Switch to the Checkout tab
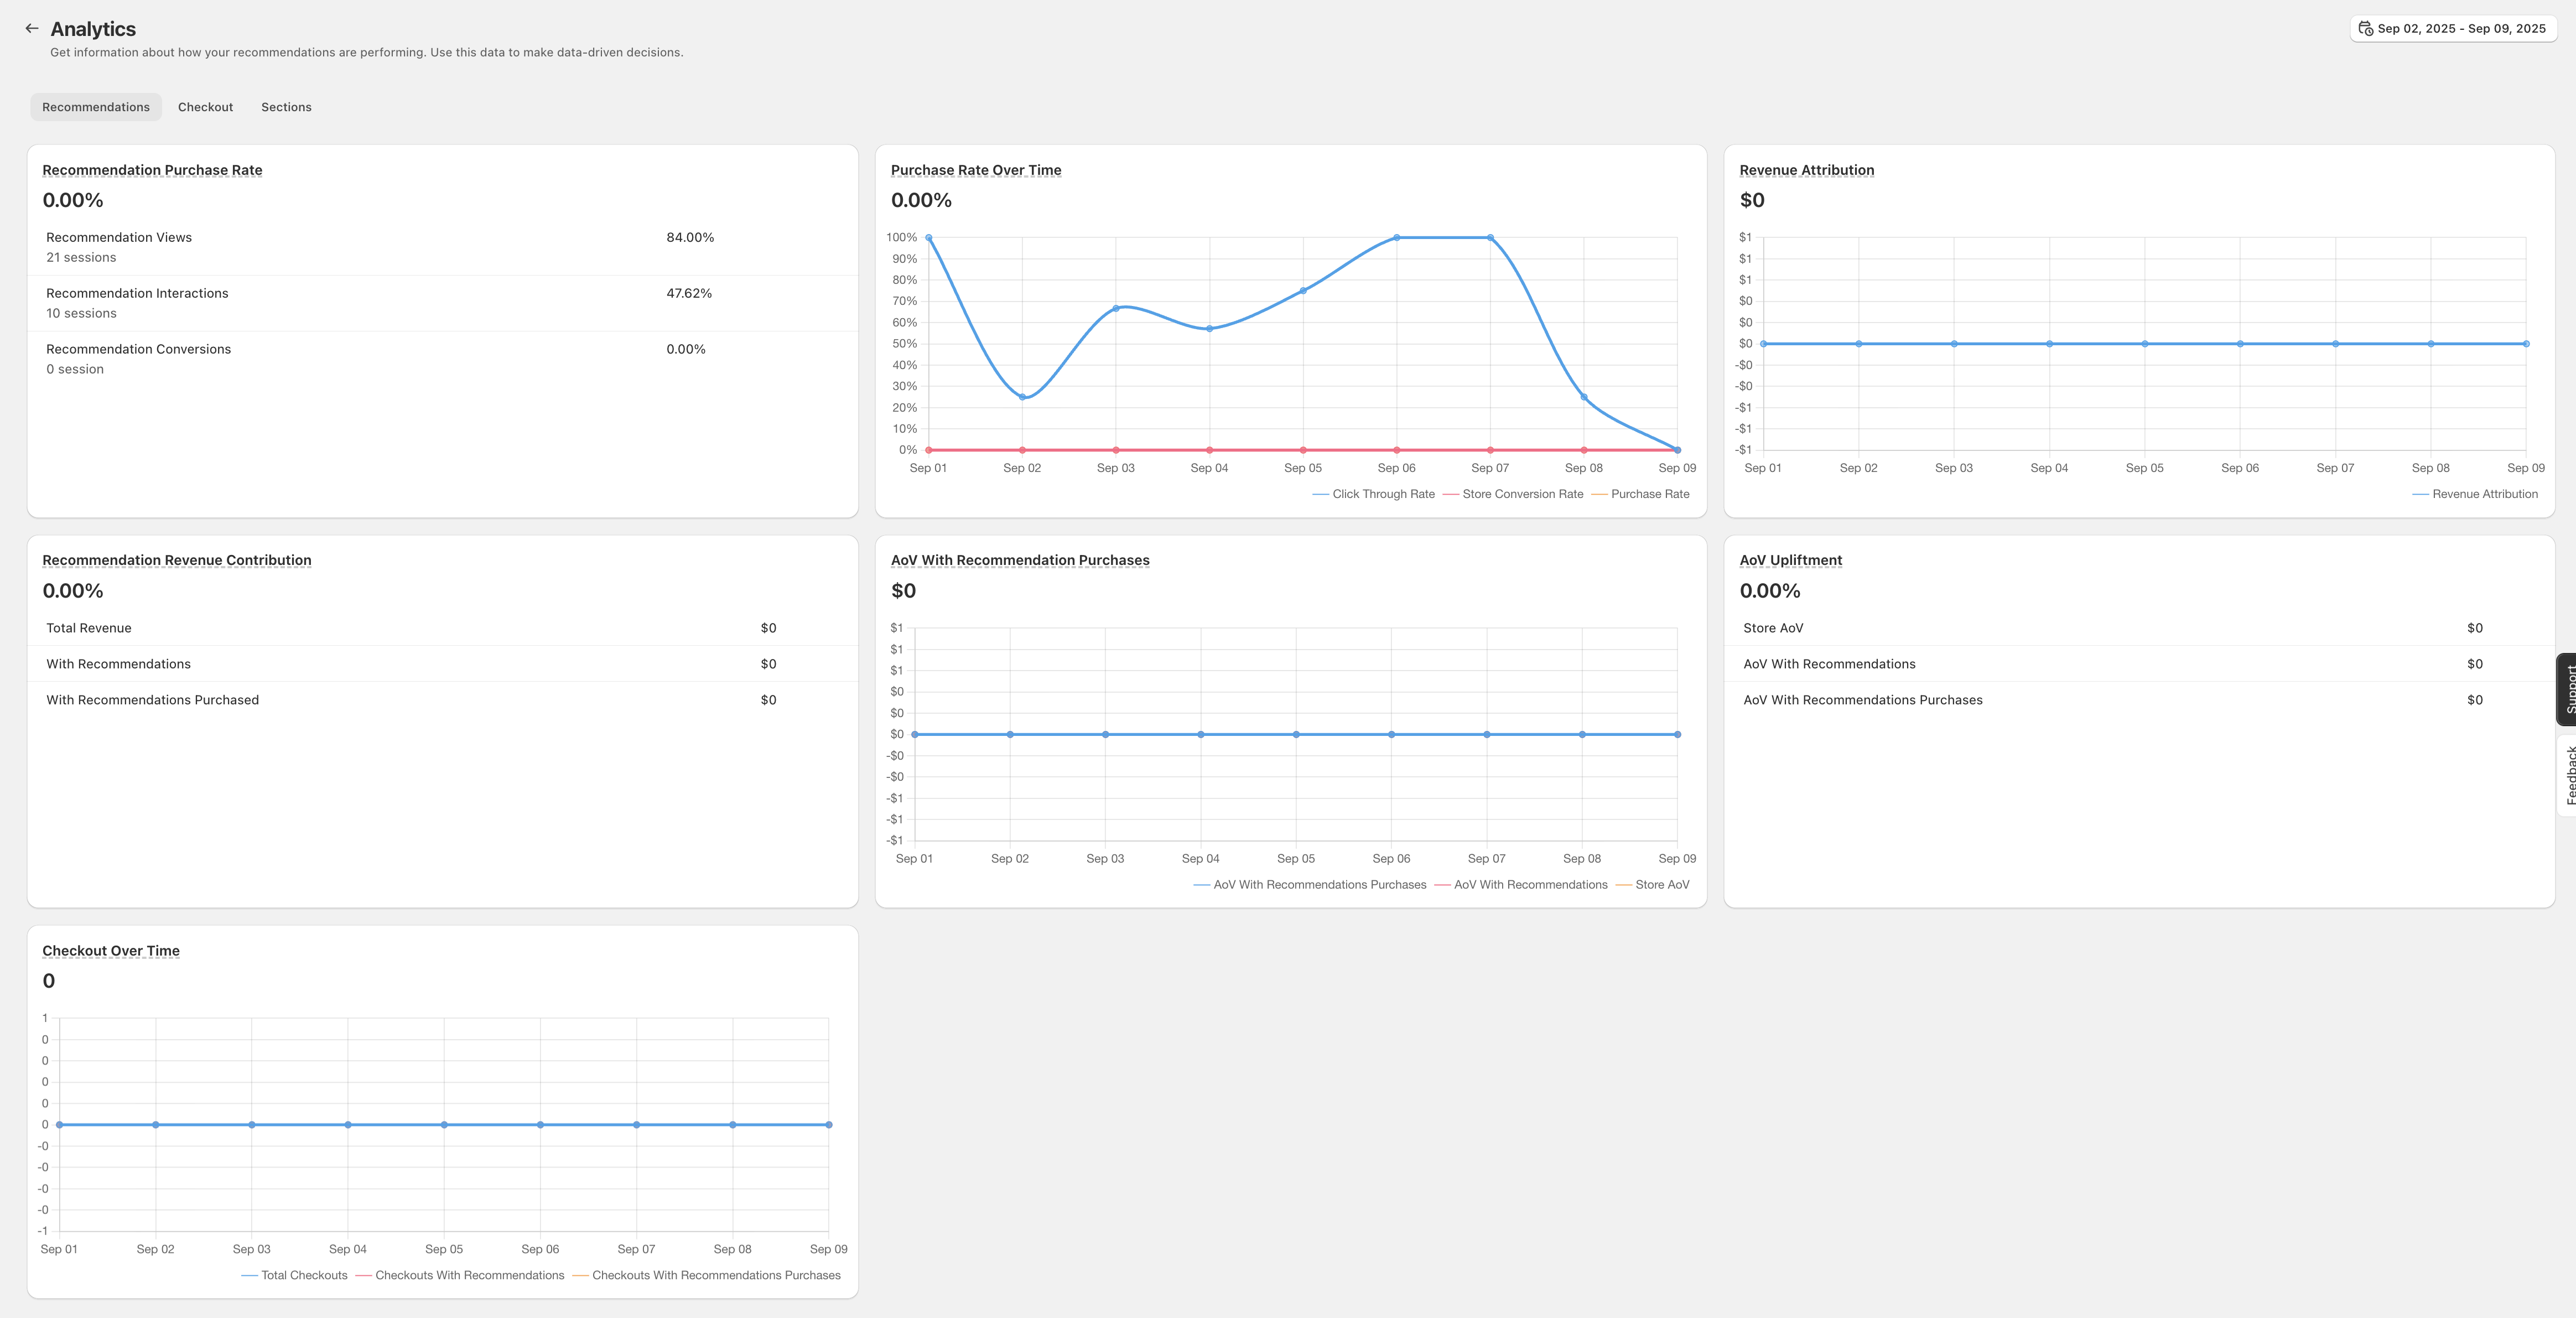Image resolution: width=2576 pixels, height=1318 pixels. click(x=205, y=107)
